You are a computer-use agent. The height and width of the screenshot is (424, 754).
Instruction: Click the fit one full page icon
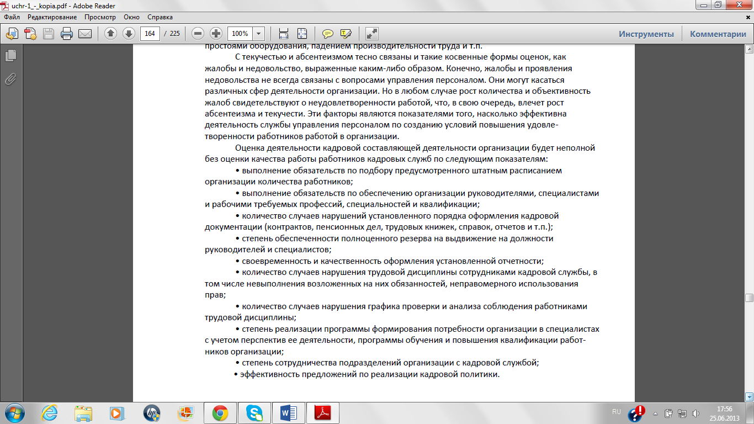pyautogui.click(x=302, y=34)
